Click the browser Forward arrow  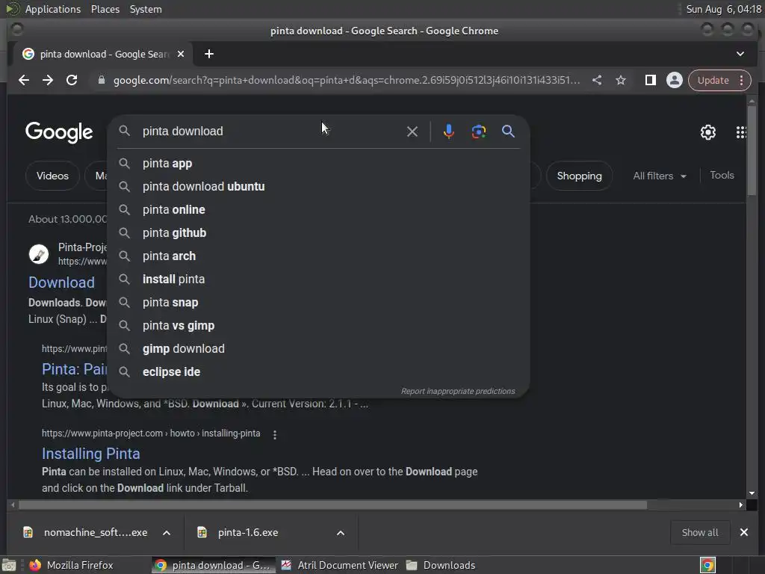[x=48, y=80]
